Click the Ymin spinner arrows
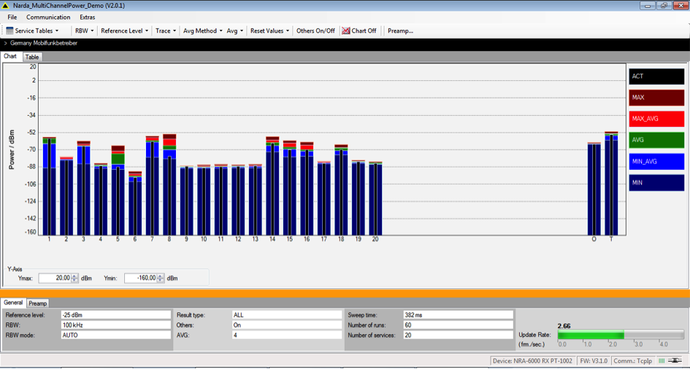The width and height of the screenshot is (690, 369). click(161, 278)
